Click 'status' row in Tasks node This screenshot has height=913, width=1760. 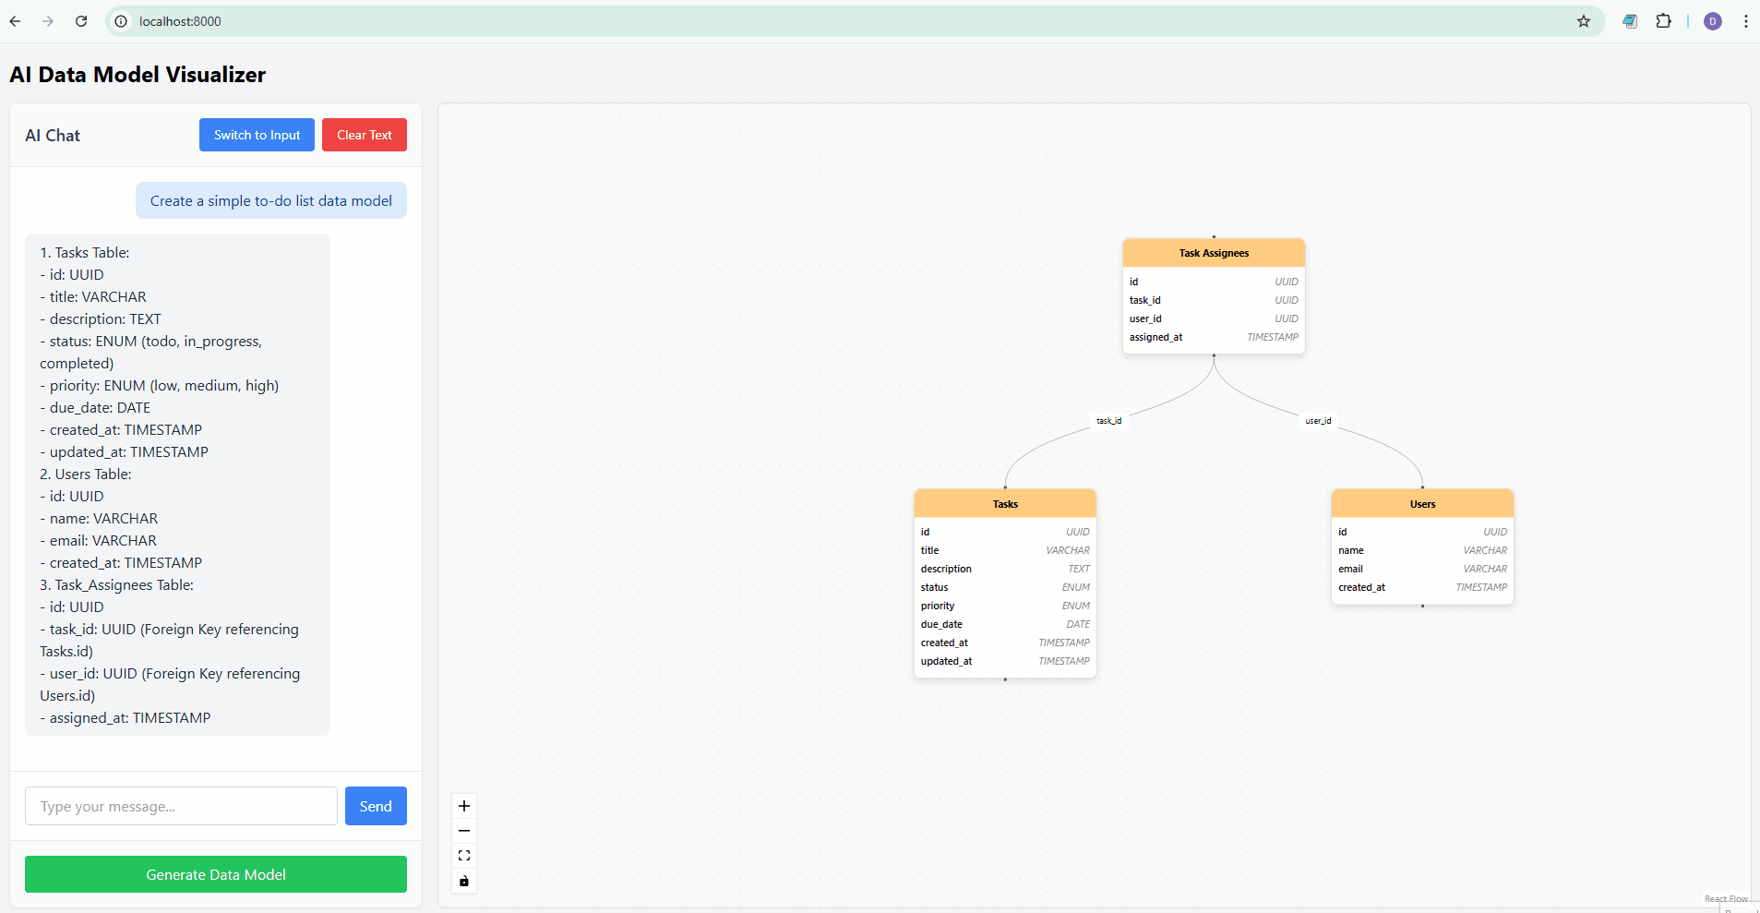(x=1005, y=587)
